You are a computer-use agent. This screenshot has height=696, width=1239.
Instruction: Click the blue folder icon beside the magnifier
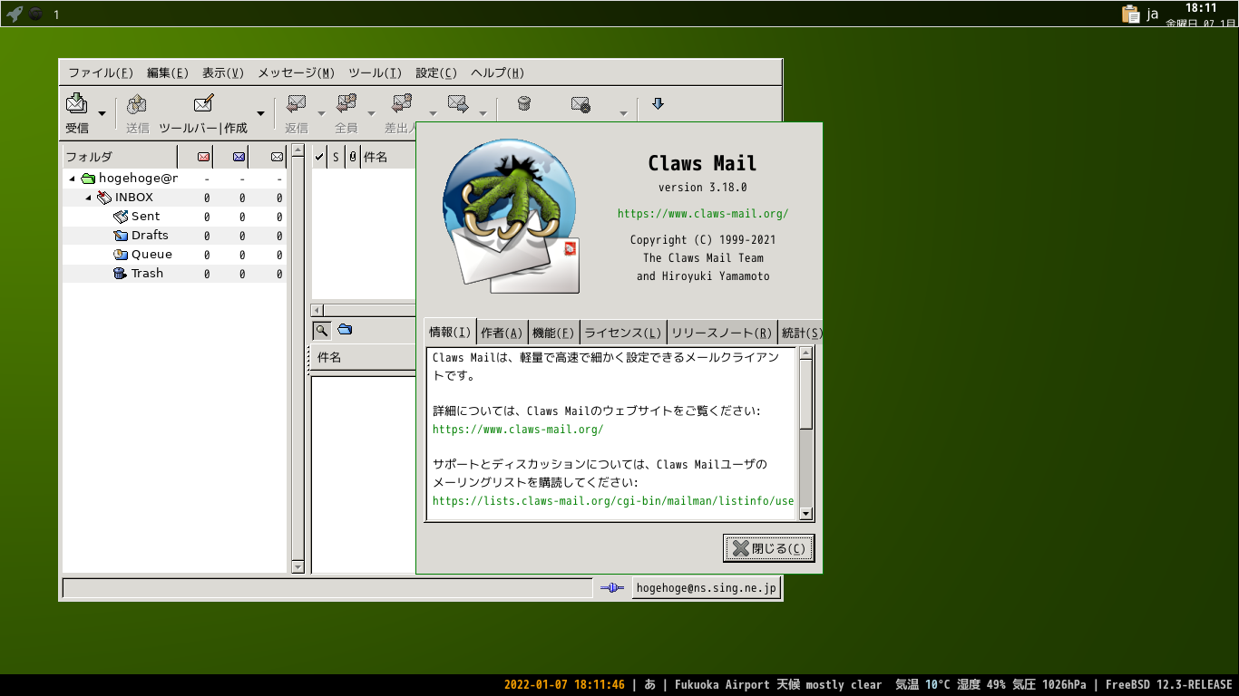point(345,330)
